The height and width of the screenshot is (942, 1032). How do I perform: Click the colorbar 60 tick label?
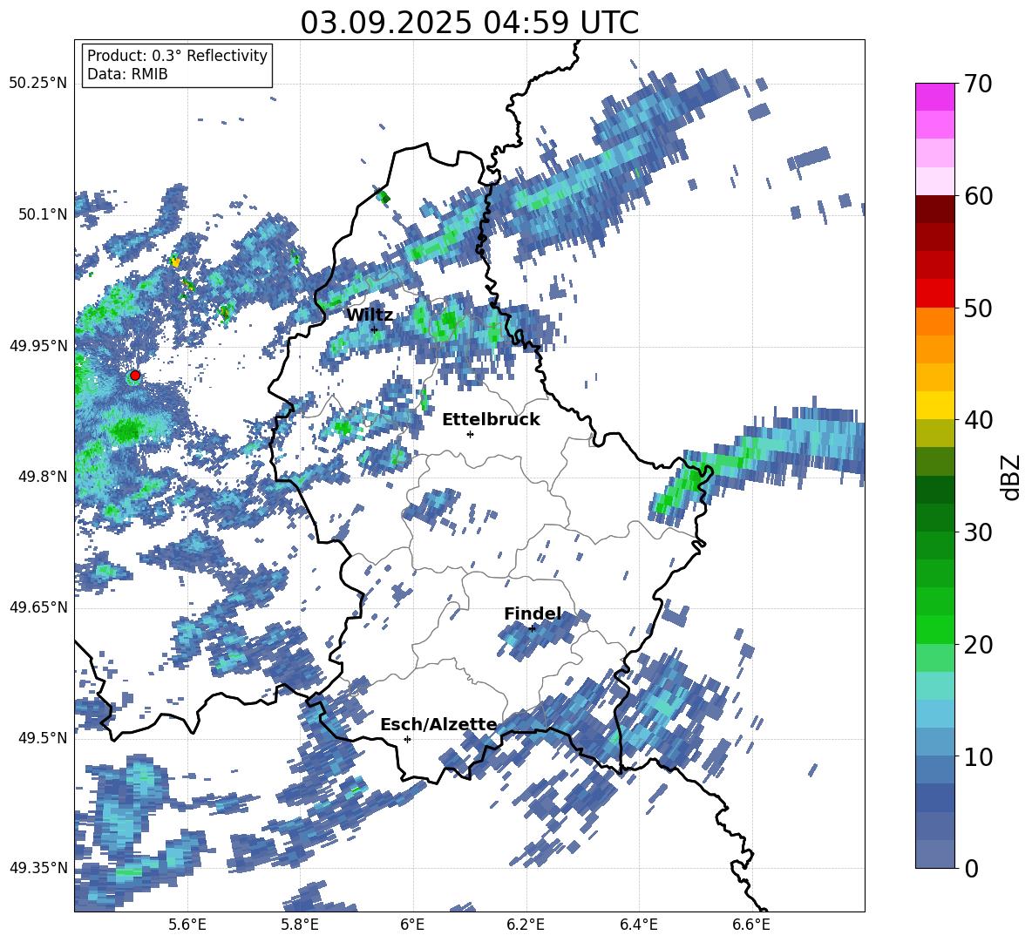978,196
